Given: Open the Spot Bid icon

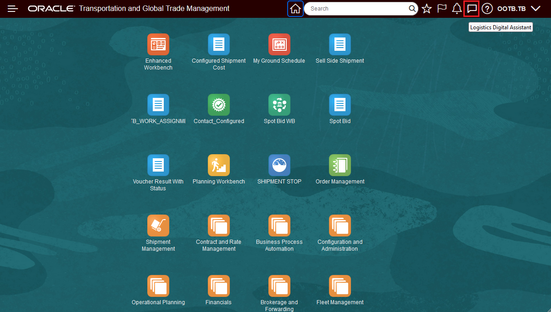Looking at the screenshot, I should pos(340,105).
